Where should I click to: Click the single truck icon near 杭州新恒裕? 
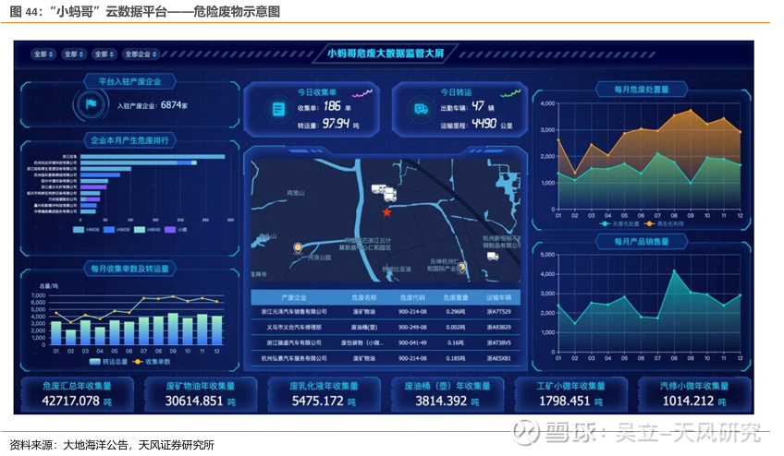pyautogui.click(x=493, y=257)
